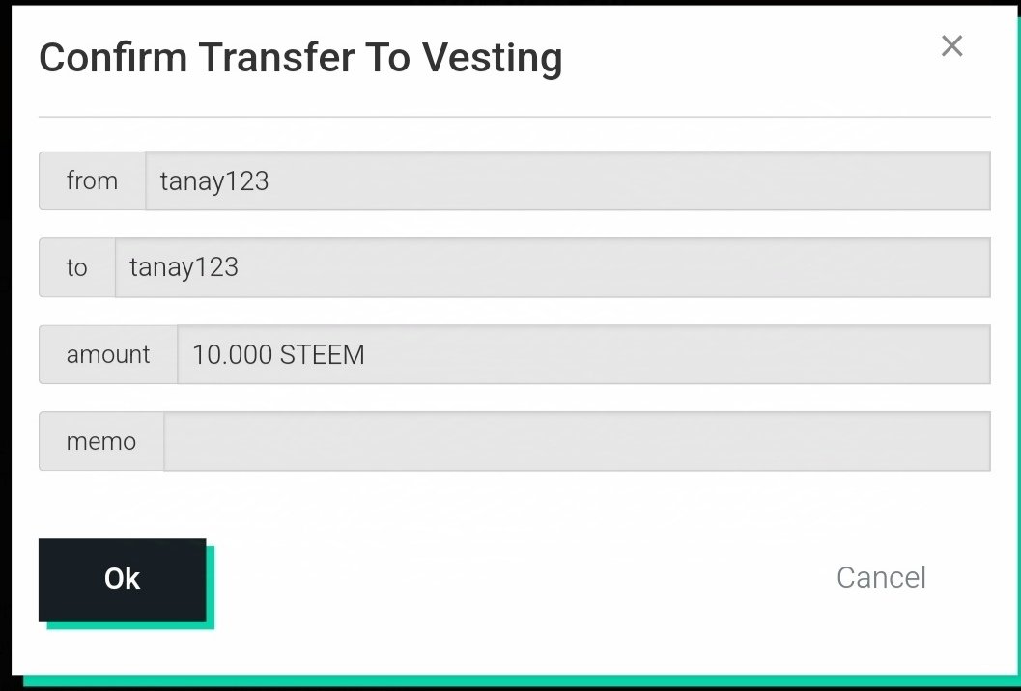This screenshot has width=1021, height=691.
Task: Close the Confirm Transfer dialog with X
Action: 951,45
